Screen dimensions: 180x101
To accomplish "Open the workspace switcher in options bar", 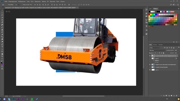I will tap(174, 5).
